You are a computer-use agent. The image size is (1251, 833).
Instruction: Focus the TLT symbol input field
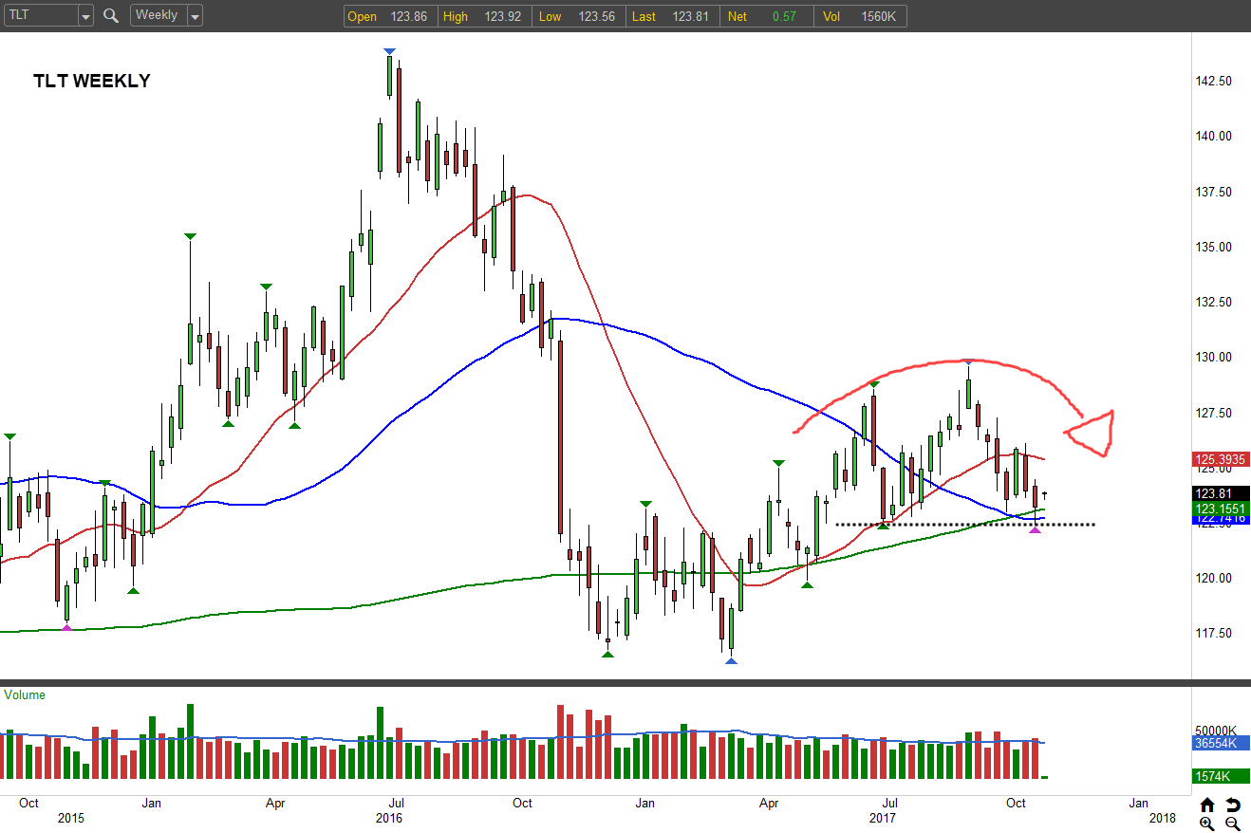click(39, 16)
